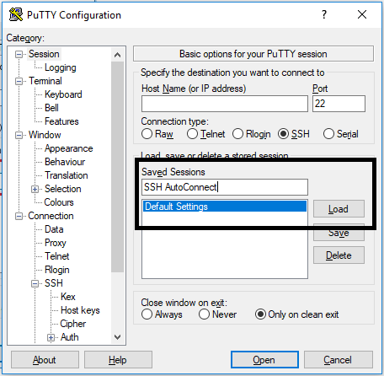This screenshot has width=384, height=376.
Task: Click the Delete session button
Action: (x=339, y=255)
